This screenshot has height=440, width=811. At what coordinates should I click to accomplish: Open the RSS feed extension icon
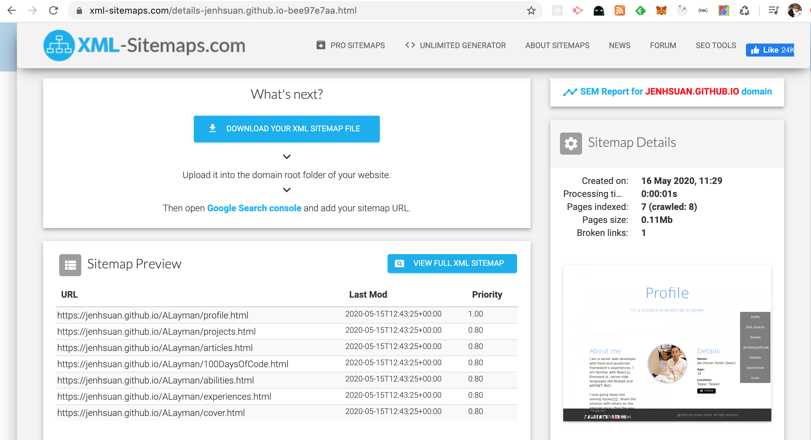click(x=619, y=11)
